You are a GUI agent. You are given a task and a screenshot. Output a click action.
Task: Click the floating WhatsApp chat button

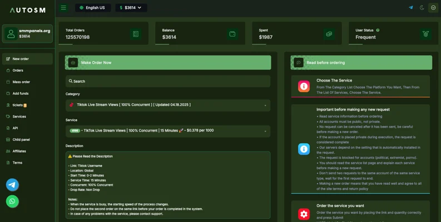tap(12, 201)
